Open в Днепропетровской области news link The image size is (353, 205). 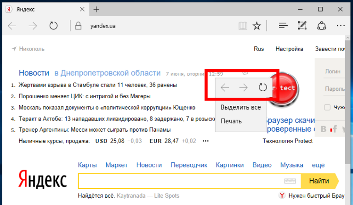(x=108, y=73)
